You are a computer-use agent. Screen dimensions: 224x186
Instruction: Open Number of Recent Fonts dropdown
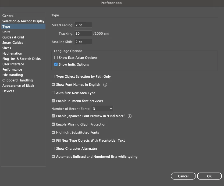point(102,109)
